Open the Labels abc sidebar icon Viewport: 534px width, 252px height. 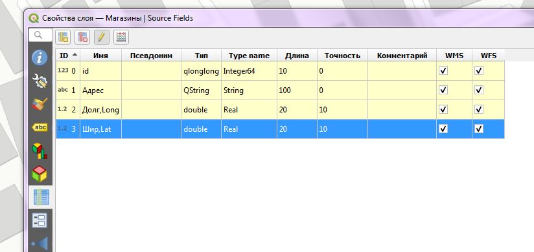[40, 127]
